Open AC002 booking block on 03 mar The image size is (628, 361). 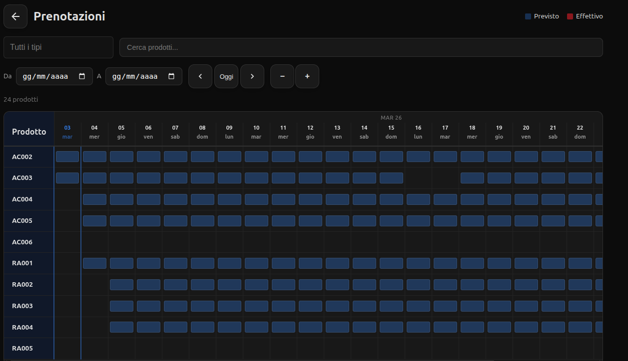(x=67, y=157)
